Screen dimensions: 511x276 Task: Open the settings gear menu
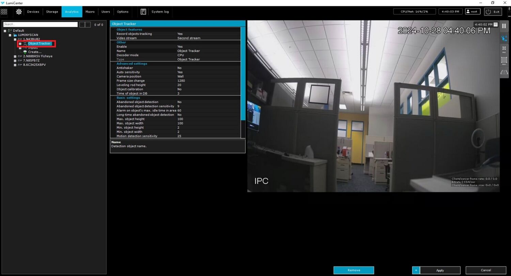coord(19,12)
